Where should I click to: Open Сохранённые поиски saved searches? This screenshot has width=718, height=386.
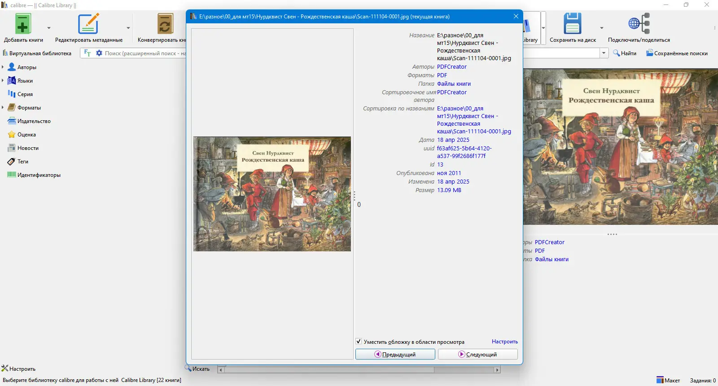677,53
